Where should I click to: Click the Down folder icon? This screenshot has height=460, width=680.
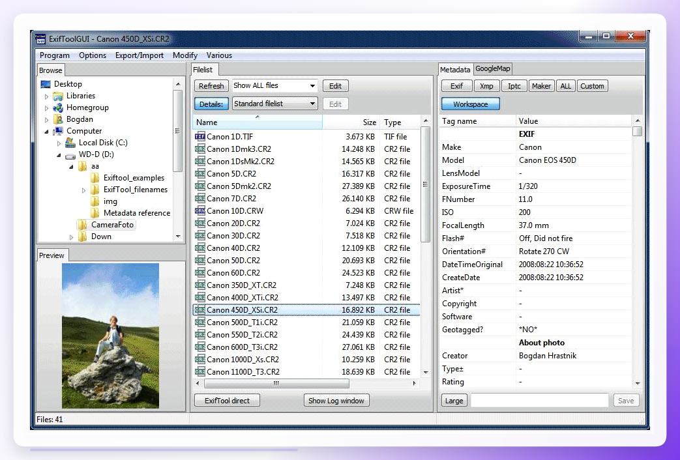click(82, 237)
